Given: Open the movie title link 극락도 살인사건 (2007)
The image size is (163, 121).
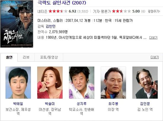Looking at the screenshot, I should click(62, 3).
